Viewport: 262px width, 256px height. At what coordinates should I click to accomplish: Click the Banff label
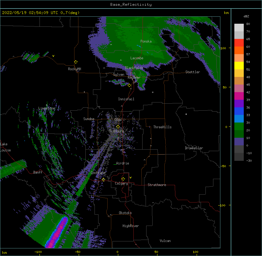38,172
